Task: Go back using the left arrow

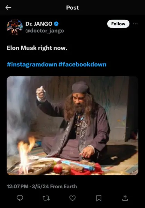Action: (x=8, y=8)
